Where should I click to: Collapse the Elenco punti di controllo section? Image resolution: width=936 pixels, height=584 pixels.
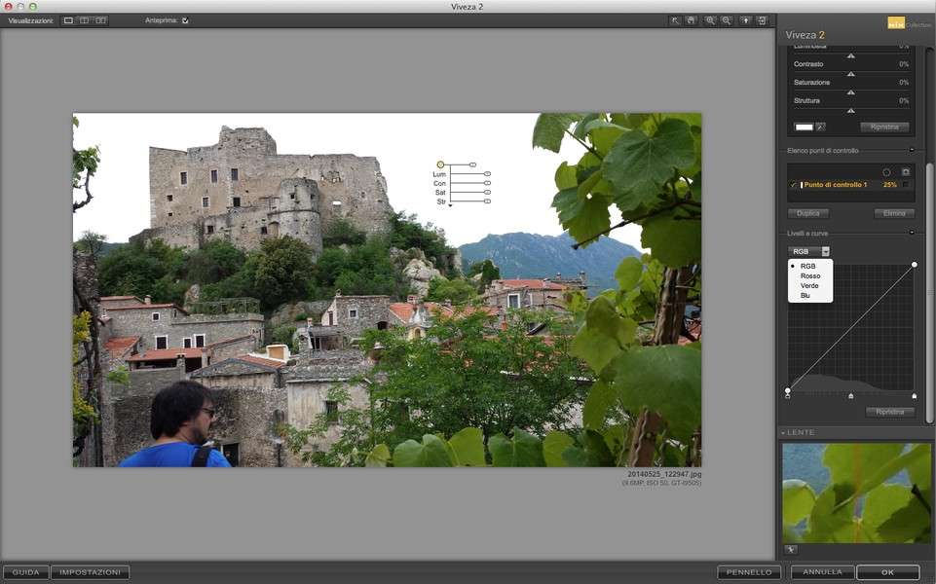pyautogui.click(x=912, y=150)
